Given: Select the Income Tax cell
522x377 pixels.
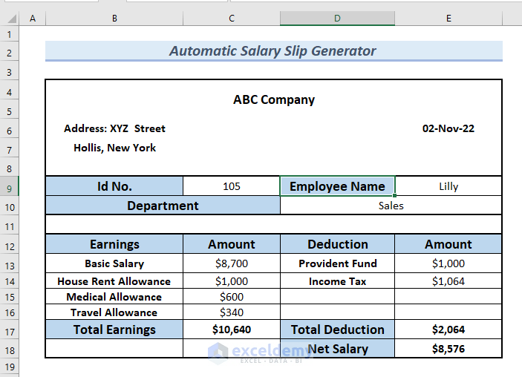Looking at the screenshot, I should point(337,281).
